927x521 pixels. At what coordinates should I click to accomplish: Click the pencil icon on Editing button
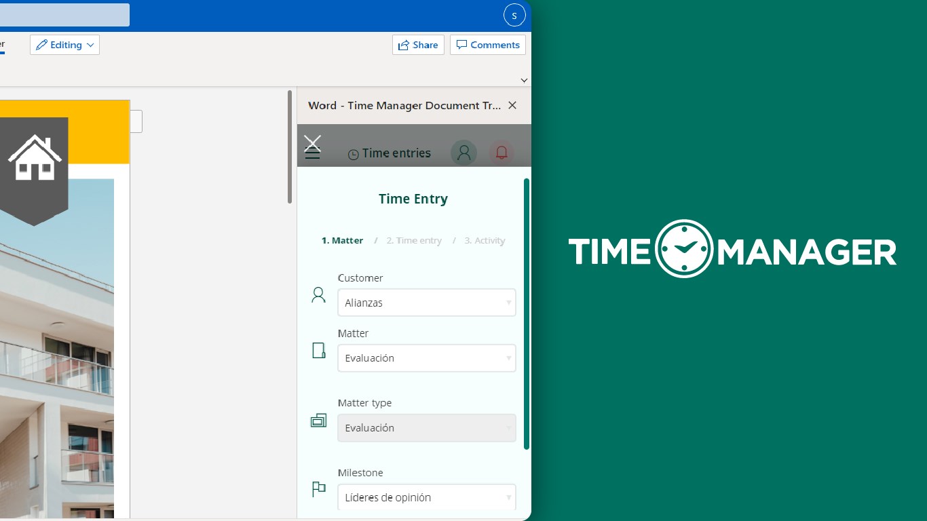(x=41, y=45)
